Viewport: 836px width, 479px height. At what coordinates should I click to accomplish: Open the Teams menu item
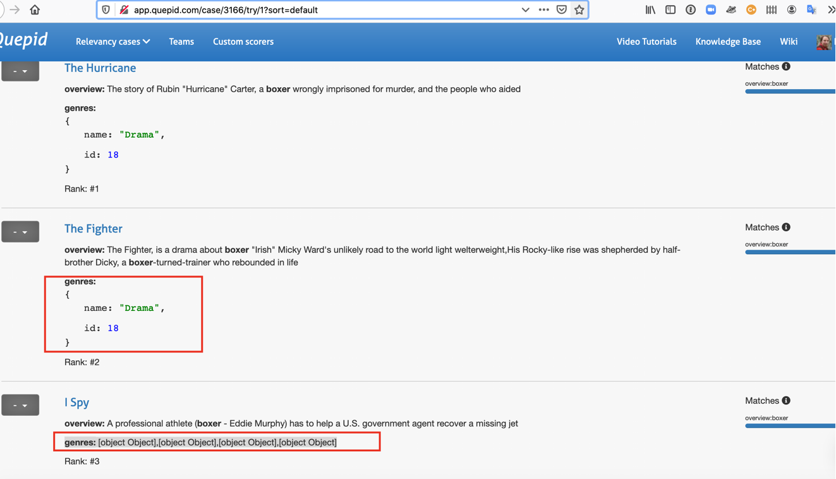pyautogui.click(x=181, y=41)
